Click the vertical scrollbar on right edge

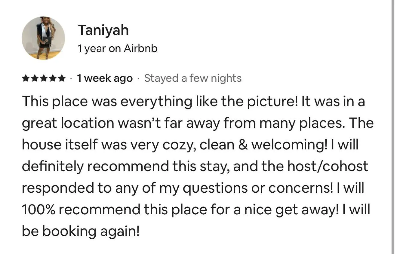(393, 127)
